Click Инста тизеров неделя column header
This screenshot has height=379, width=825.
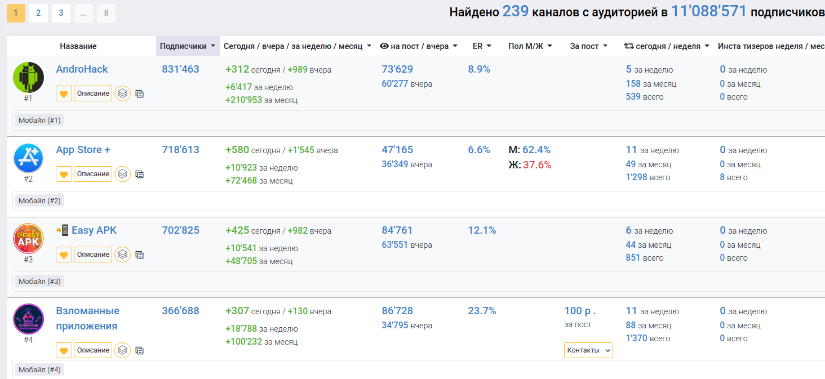coord(771,46)
